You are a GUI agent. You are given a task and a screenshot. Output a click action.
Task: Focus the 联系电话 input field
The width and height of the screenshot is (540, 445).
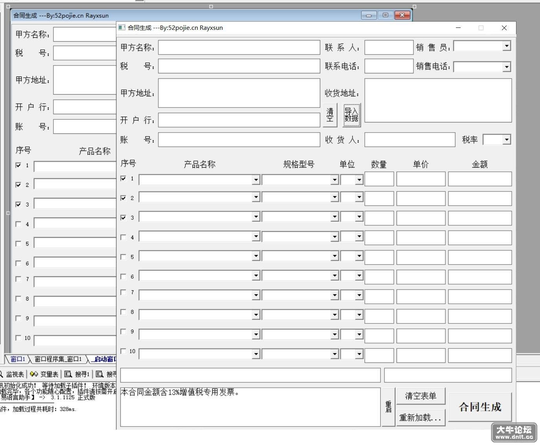point(389,66)
